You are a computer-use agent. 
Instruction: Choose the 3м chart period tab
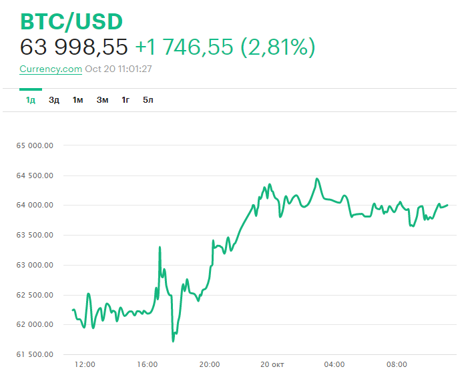coord(102,100)
